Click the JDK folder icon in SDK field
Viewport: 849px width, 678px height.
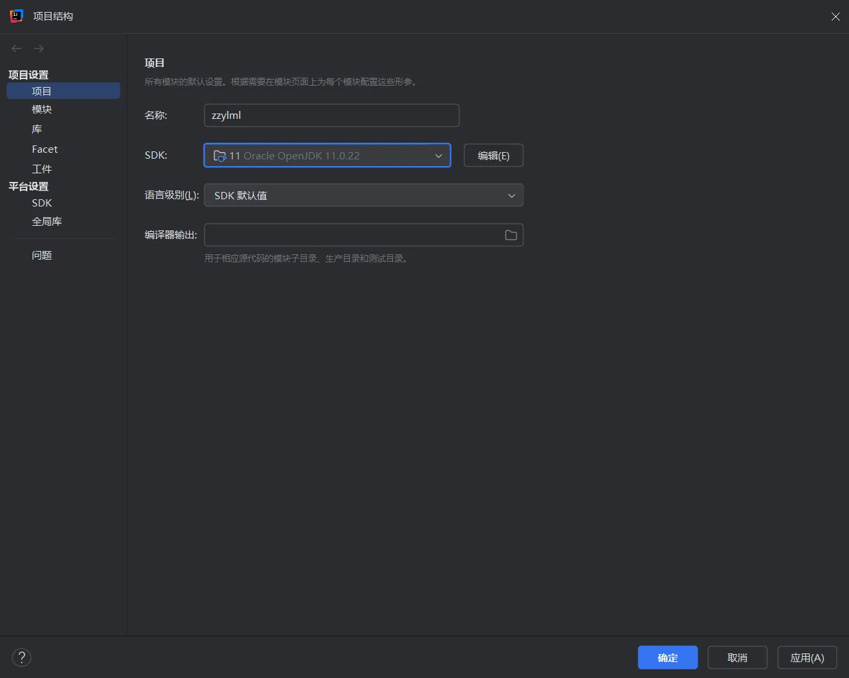220,156
